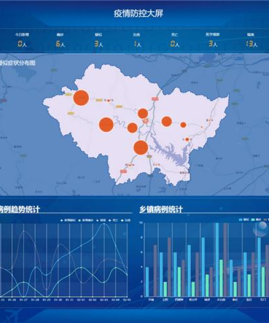The height and width of the screenshot is (323, 269).
Task: Open the 疑似 3人 statistic
Action: click(x=98, y=40)
